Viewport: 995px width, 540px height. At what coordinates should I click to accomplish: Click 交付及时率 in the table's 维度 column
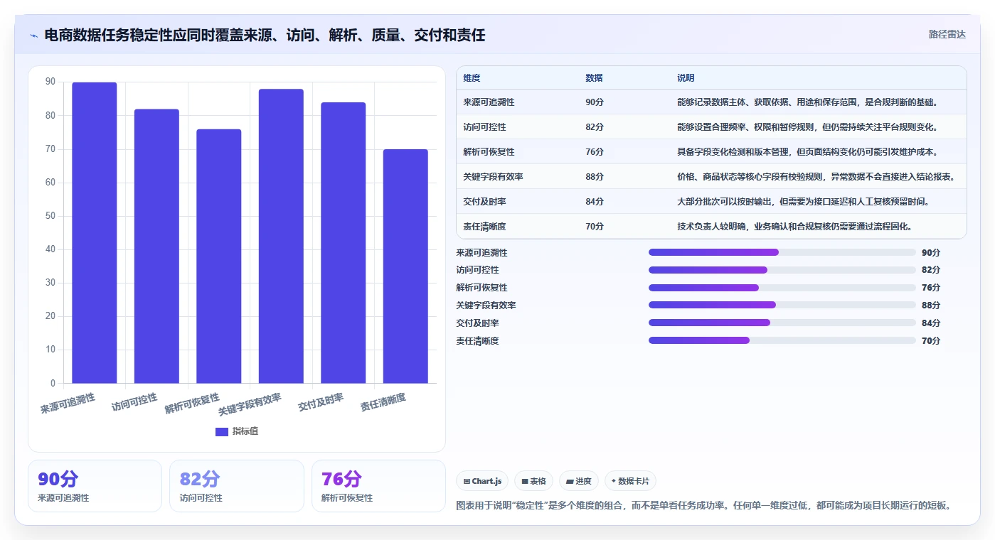(484, 202)
